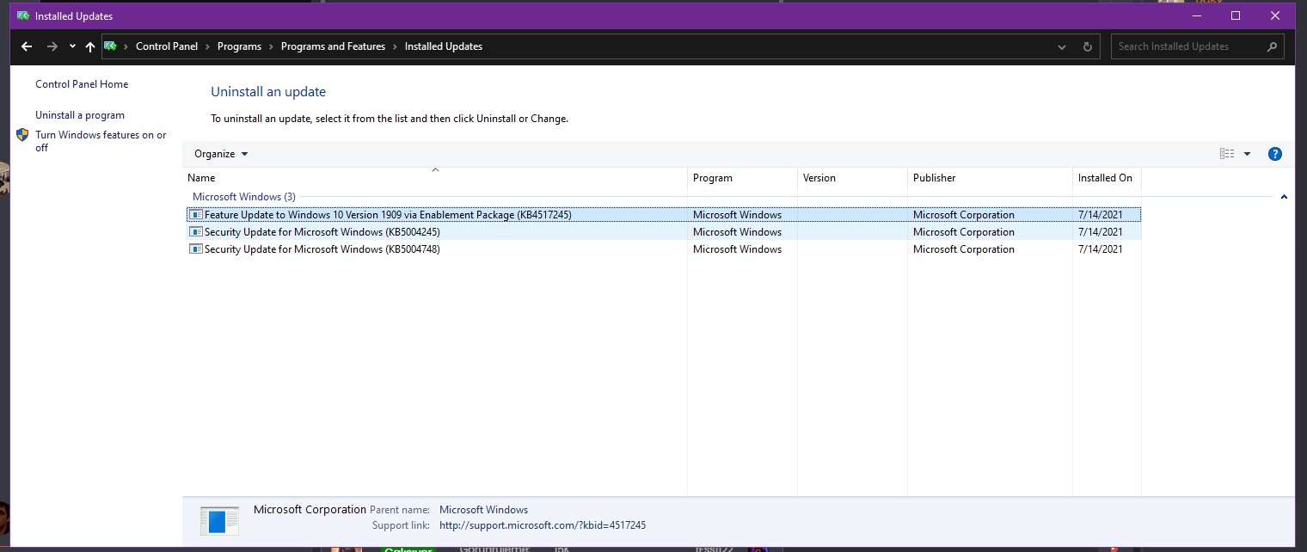Screen dimensions: 1307x552
Task: Select Security Update KB5004245 row
Action: [x=663, y=232]
